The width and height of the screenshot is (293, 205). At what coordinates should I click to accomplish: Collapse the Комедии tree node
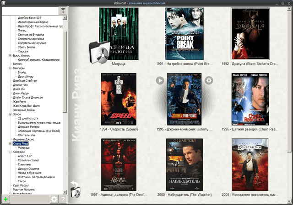coord(10,152)
